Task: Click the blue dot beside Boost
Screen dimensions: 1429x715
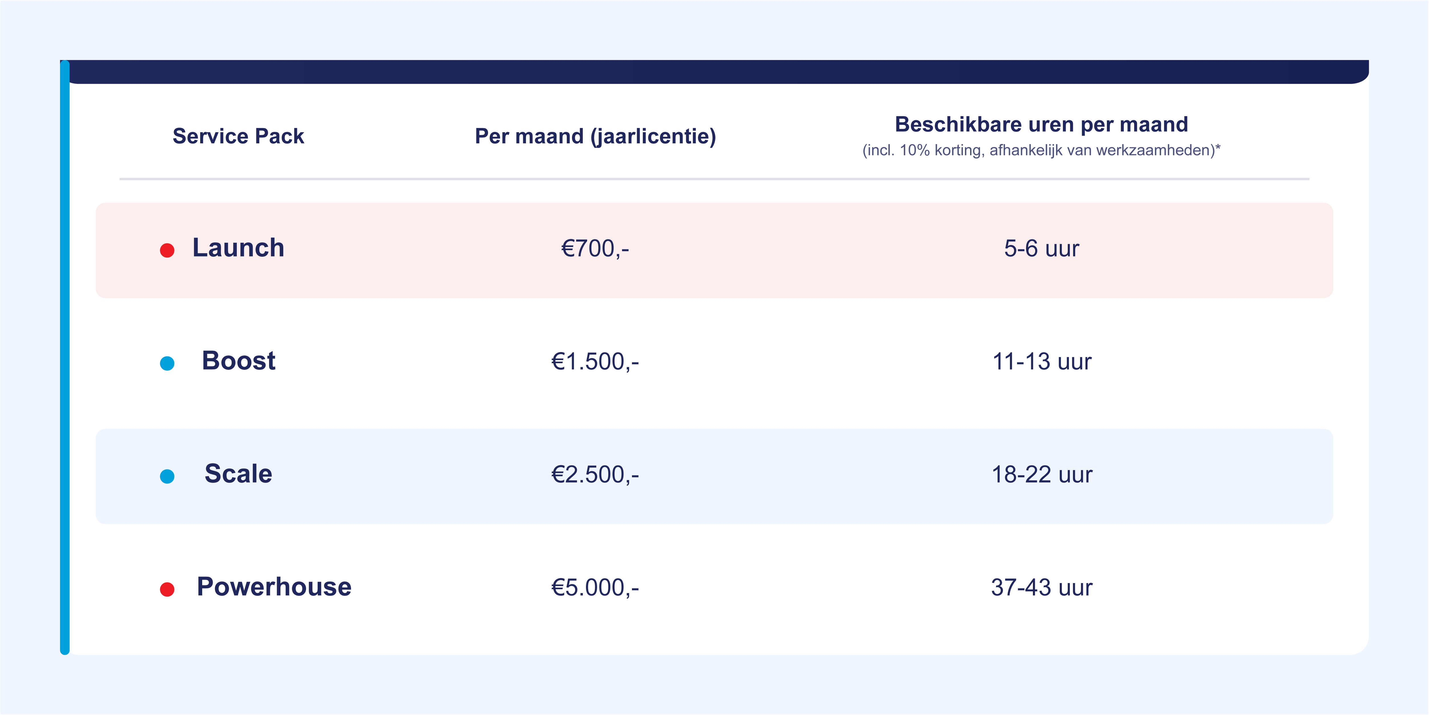Action: 167,363
